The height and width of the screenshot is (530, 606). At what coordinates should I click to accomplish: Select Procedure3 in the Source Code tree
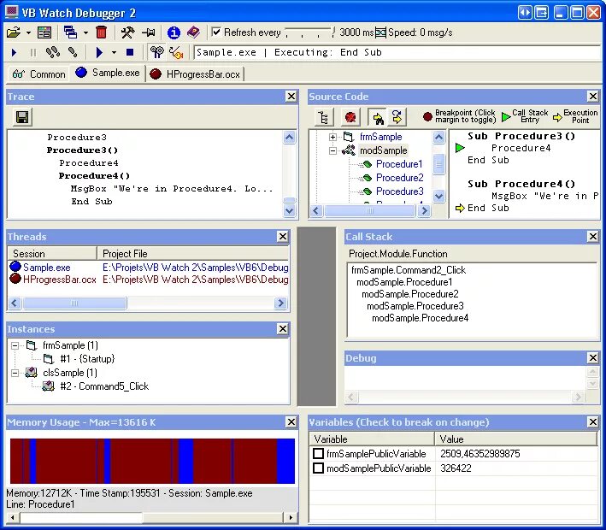(400, 191)
